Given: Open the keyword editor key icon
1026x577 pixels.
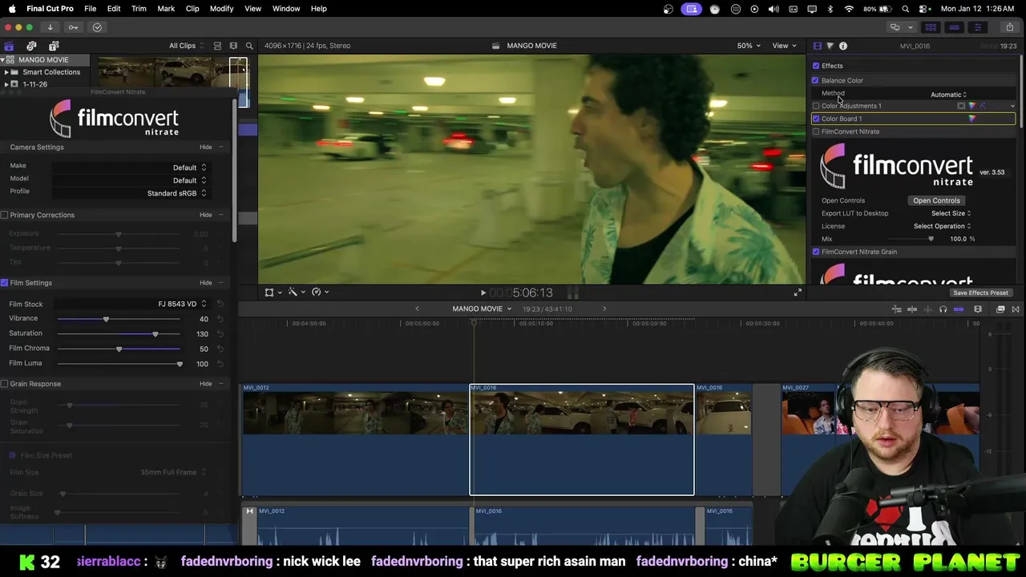Looking at the screenshot, I should pos(73,27).
